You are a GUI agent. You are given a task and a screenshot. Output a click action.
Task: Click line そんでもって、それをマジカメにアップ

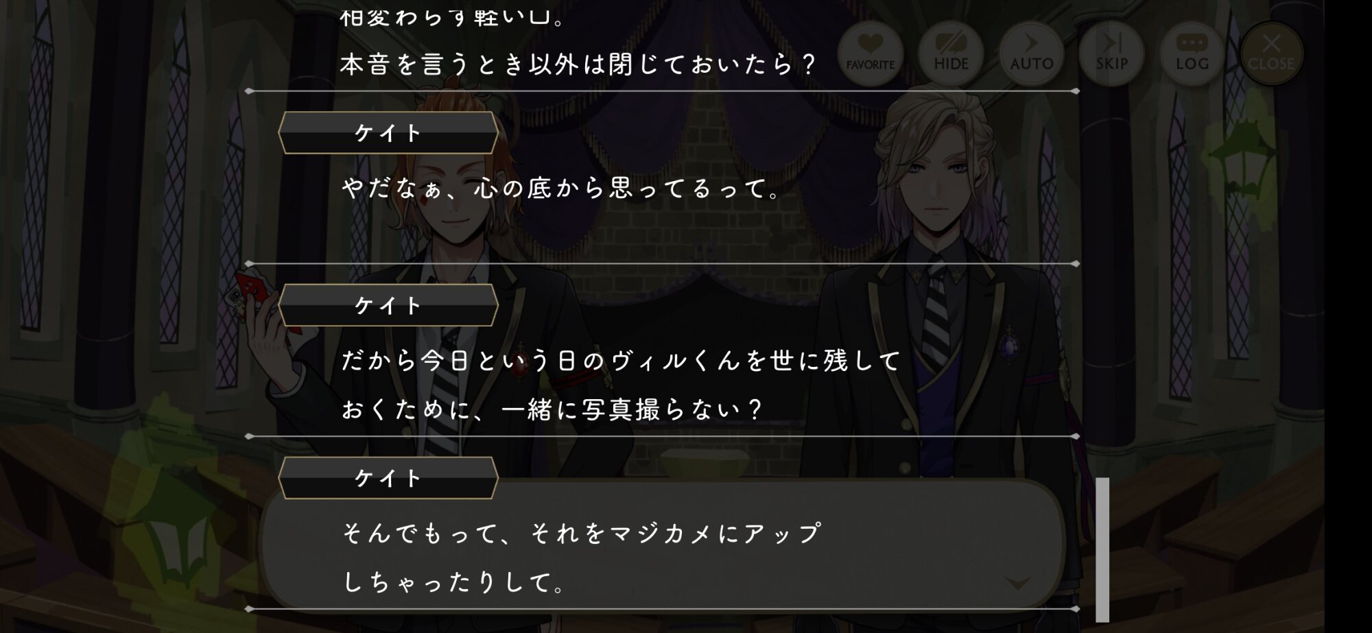[581, 533]
